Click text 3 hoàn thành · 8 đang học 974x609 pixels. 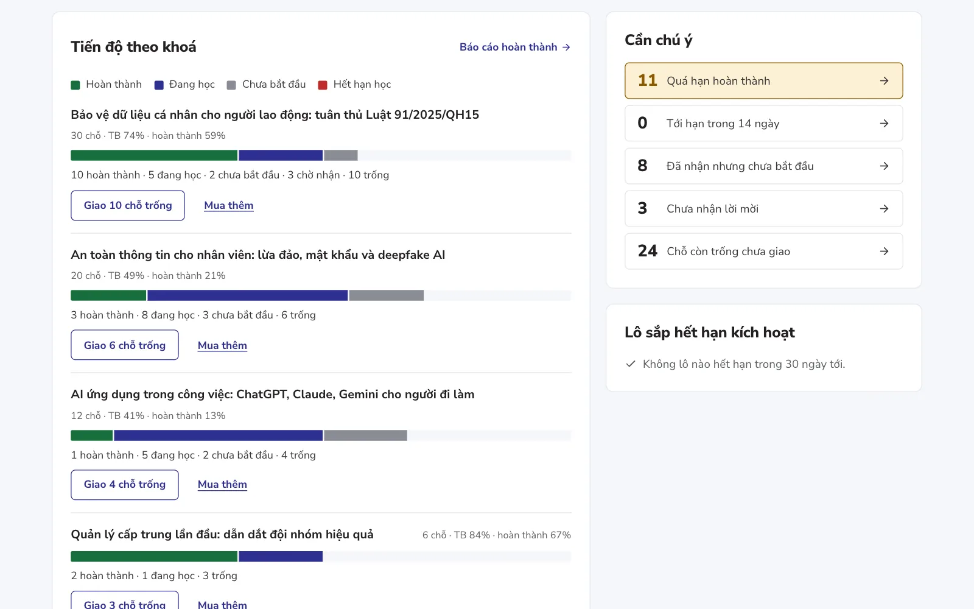133,315
